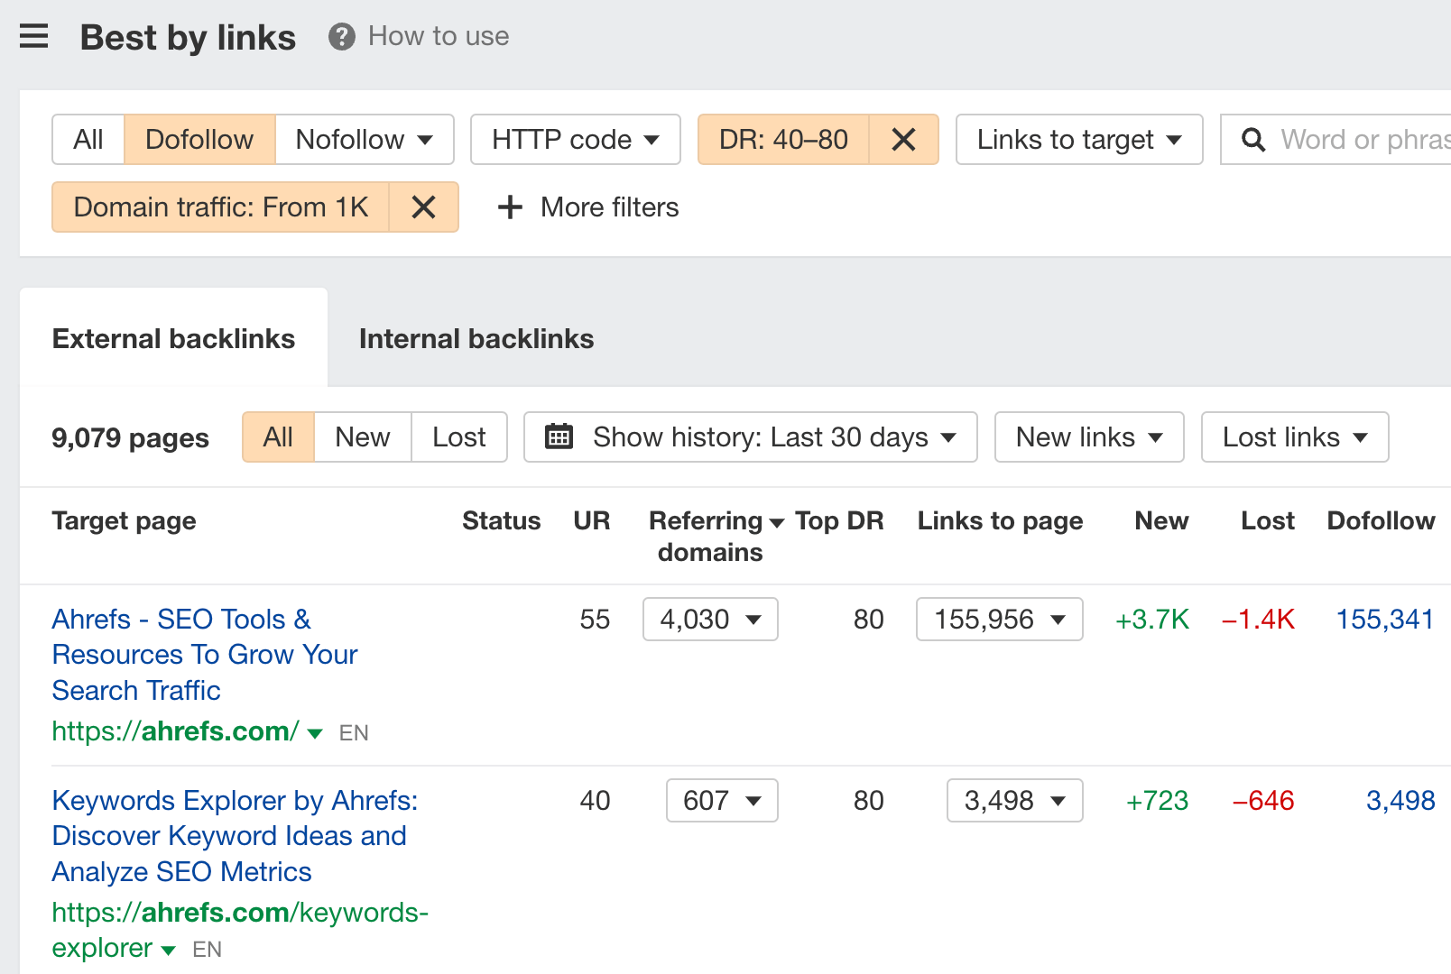Switch page list to Lost
The image size is (1451, 974).
[x=458, y=436]
